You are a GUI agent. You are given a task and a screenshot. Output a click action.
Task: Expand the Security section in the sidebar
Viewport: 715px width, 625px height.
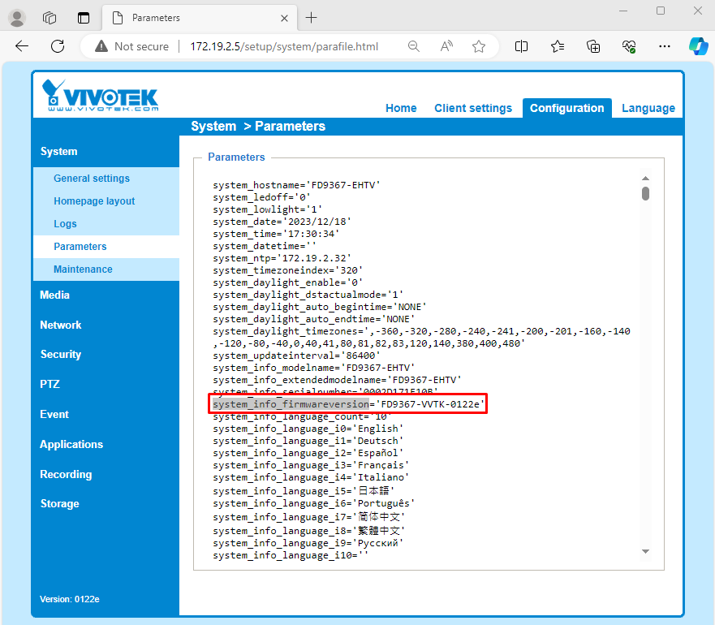[60, 354]
